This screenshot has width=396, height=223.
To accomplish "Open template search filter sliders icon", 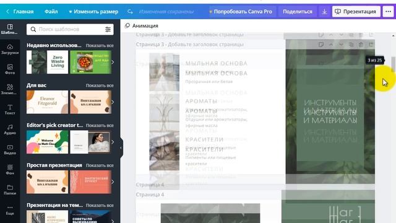I will 108,29.
